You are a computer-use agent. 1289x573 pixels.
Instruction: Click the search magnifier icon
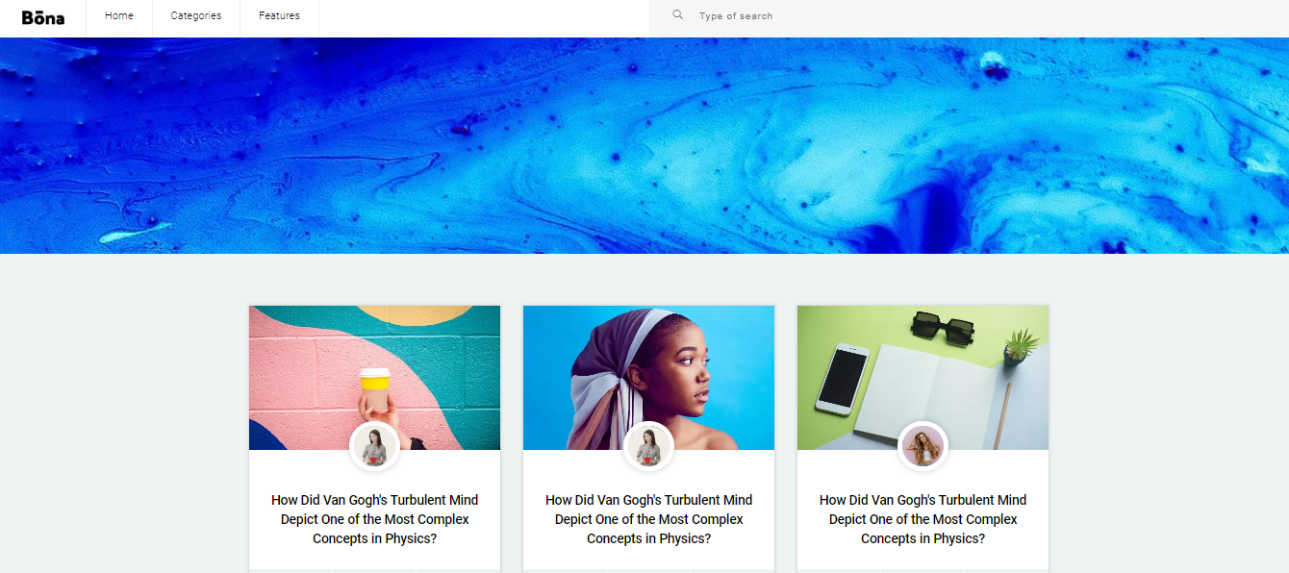(x=678, y=15)
